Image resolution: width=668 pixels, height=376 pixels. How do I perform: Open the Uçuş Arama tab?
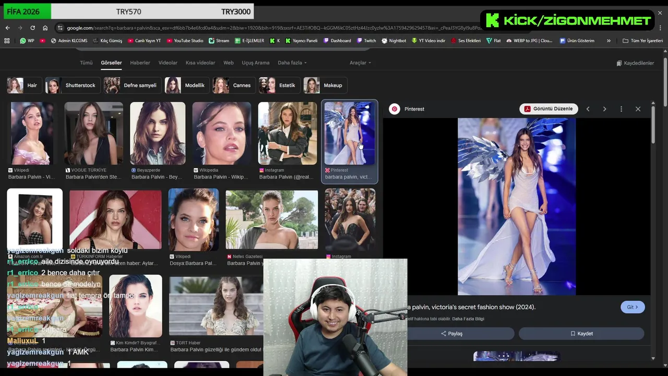[x=256, y=63]
